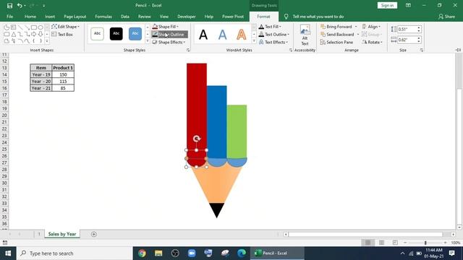Viewport: 463px width, 260px height.
Task: Open the Align dropdown
Action: [x=371, y=27]
